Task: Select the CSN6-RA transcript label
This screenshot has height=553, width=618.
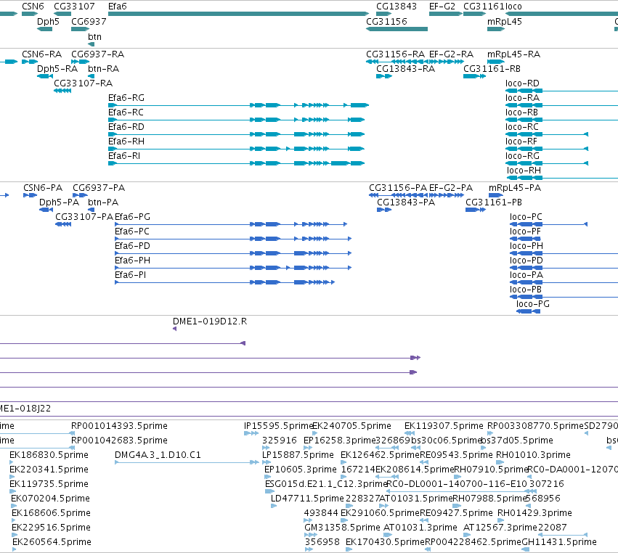Action: (x=42, y=54)
